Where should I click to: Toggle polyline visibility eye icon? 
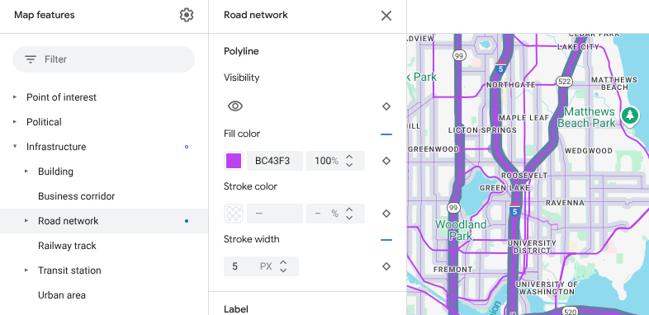235,106
